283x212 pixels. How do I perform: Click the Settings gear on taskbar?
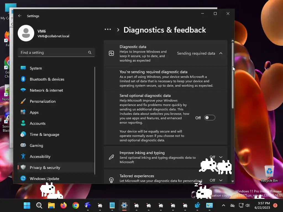[124, 205]
